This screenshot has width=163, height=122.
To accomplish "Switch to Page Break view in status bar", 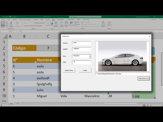I will click(151, 105).
